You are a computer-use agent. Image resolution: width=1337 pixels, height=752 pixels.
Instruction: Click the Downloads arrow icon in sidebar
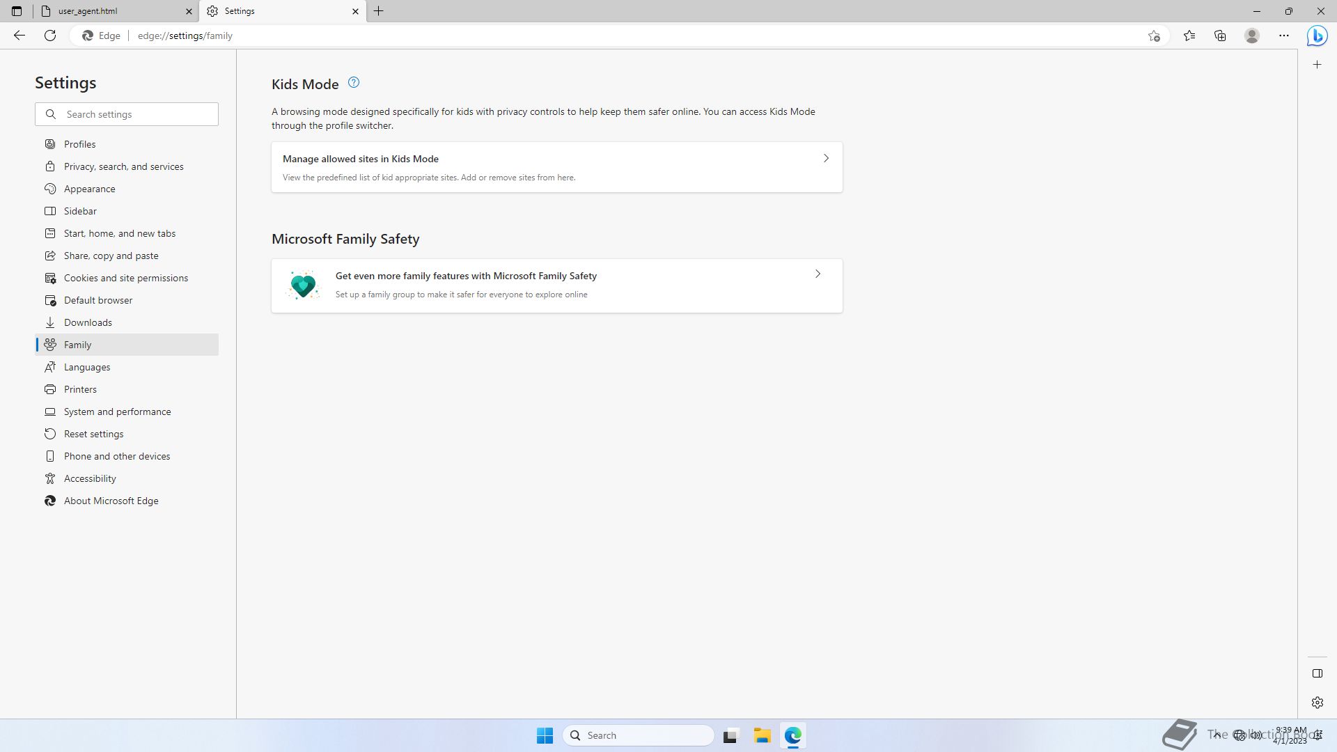pyautogui.click(x=50, y=322)
